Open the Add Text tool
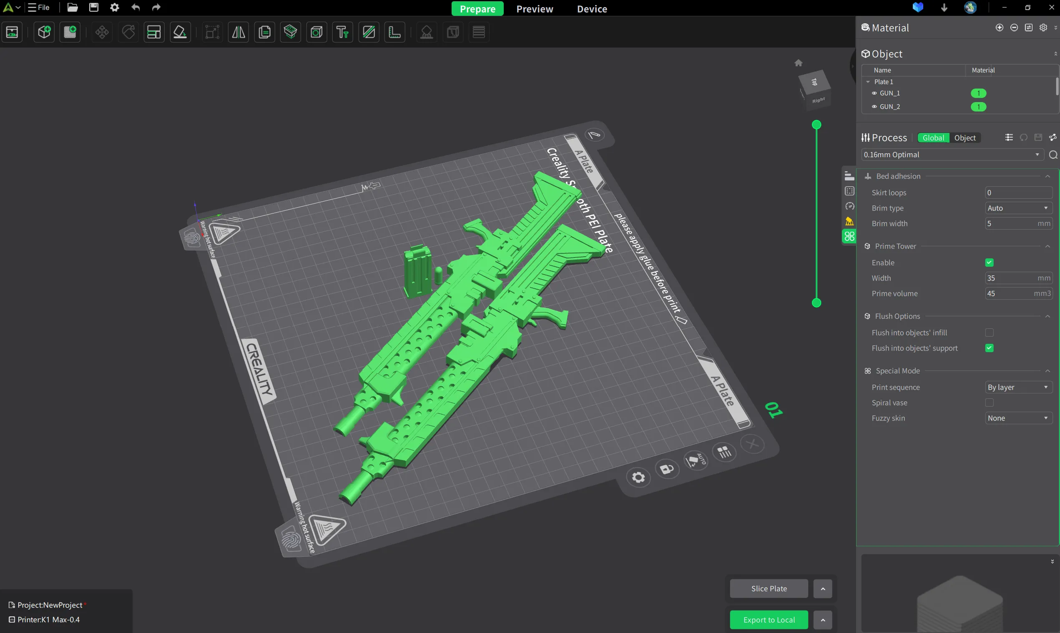The height and width of the screenshot is (633, 1060). 342,32
